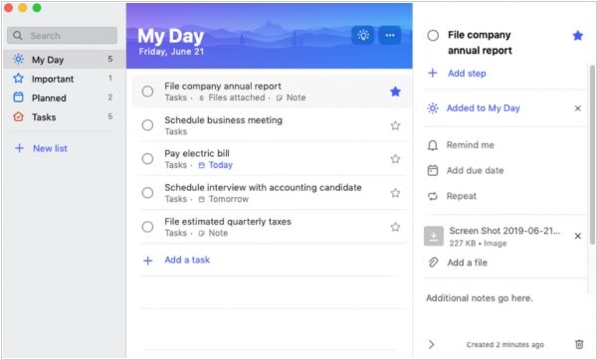This screenshot has width=597, height=360.
Task: Click the Remind me bell icon
Action: click(x=433, y=145)
